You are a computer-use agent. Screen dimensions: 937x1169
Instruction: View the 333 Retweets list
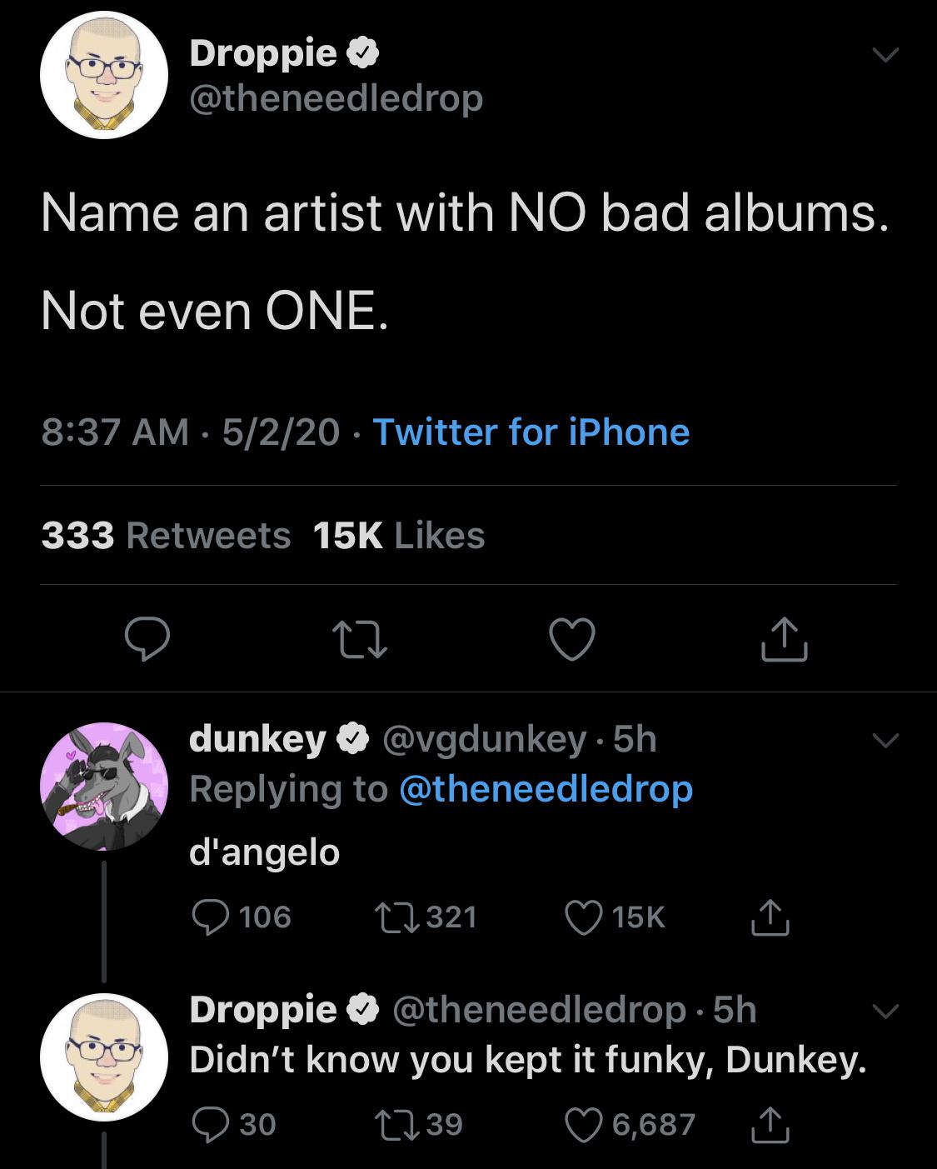pyautogui.click(x=166, y=535)
